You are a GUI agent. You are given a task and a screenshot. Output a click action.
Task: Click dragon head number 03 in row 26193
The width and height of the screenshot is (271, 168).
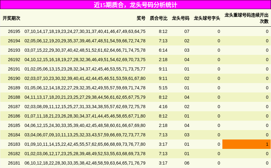[x=187, y=50]
